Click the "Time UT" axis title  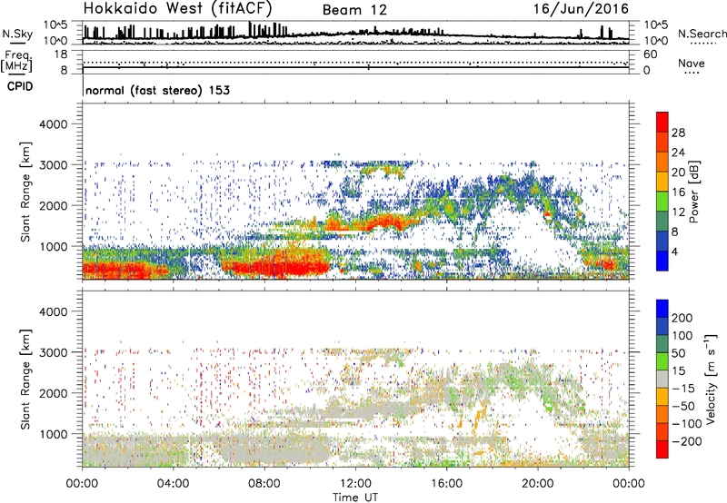(x=355, y=498)
